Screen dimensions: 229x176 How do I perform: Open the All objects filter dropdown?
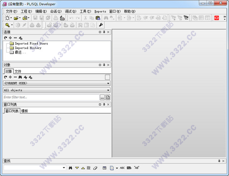tap(108, 90)
